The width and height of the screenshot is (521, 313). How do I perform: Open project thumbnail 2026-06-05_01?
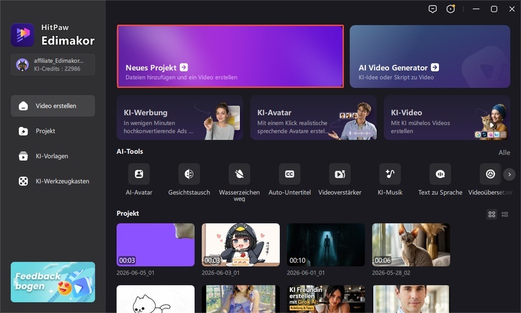(x=156, y=245)
